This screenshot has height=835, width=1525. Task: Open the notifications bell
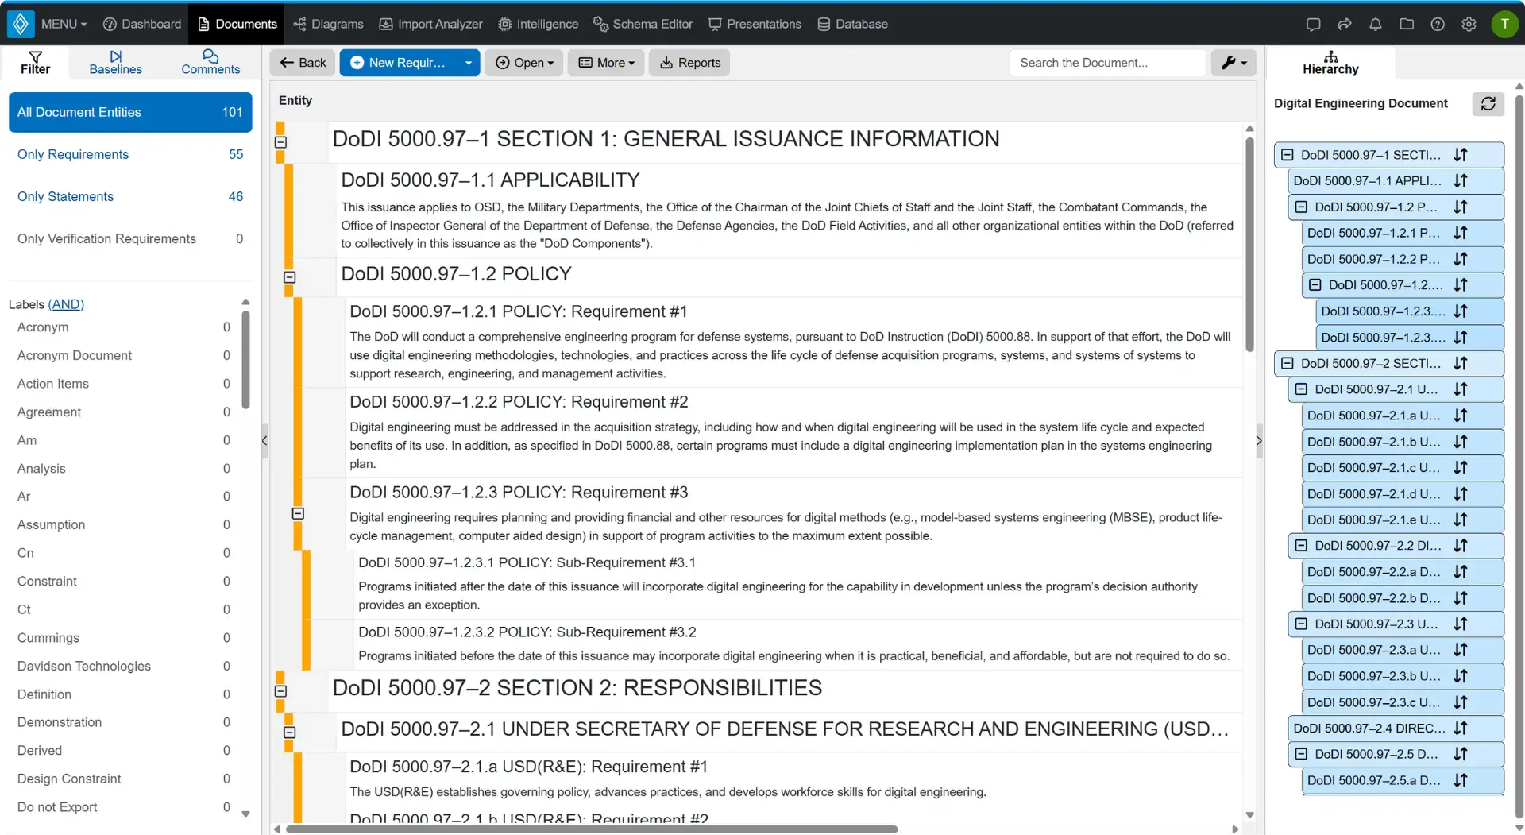coord(1375,24)
